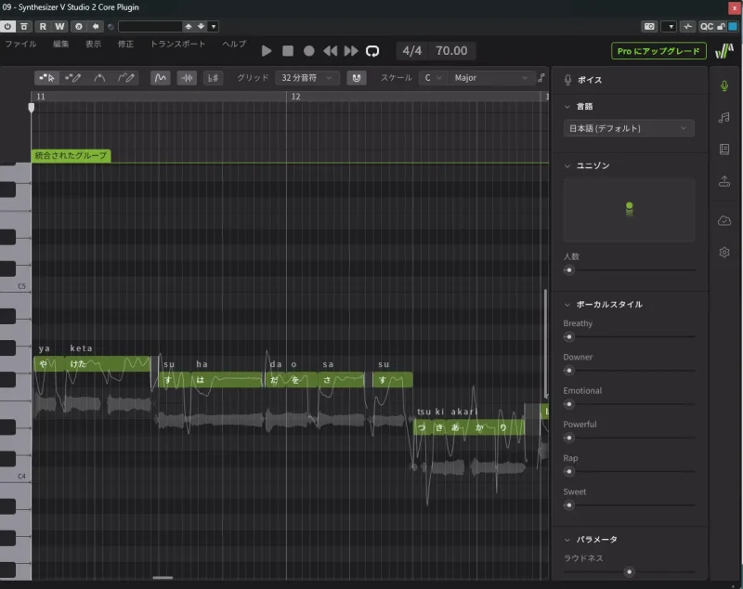Image resolution: width=743 pixels, height=589 pixels.
Task: Open the scale key C dropdown
Action: click(433, 78)
